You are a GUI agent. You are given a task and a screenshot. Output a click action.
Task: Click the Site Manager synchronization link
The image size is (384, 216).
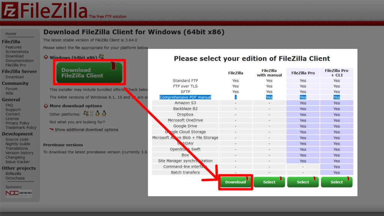(185, 160)
